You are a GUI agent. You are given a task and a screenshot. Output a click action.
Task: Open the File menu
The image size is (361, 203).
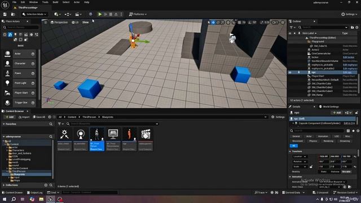[x=14, y=2]
